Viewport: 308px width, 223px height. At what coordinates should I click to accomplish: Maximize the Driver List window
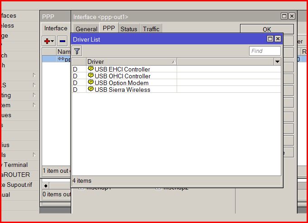pos(270,38)
